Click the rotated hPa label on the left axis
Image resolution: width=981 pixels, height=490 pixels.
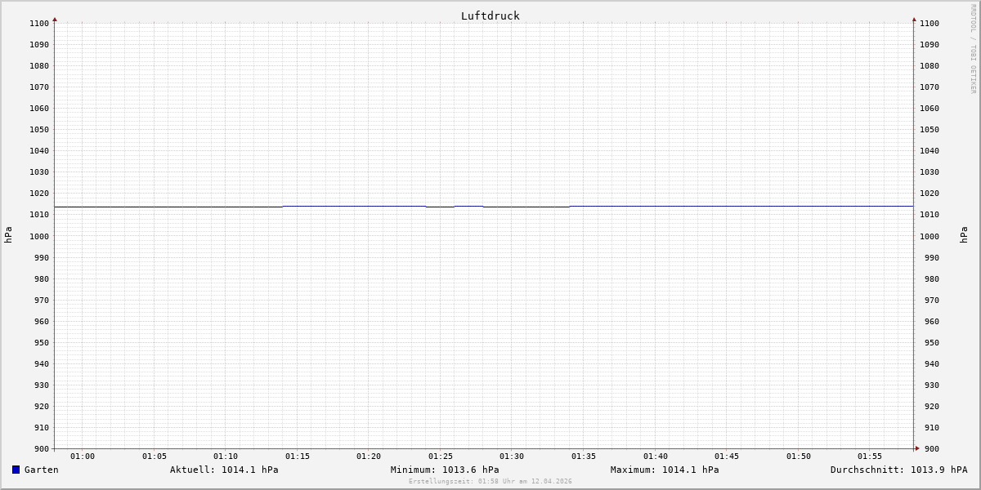(8, 235)
